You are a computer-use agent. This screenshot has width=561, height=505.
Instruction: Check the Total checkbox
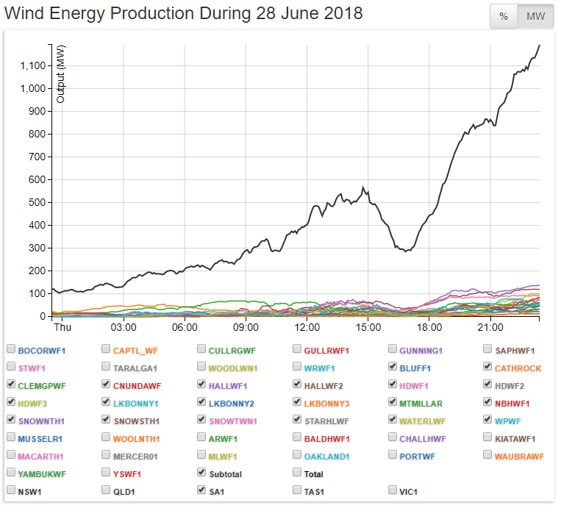click(298, 473)
